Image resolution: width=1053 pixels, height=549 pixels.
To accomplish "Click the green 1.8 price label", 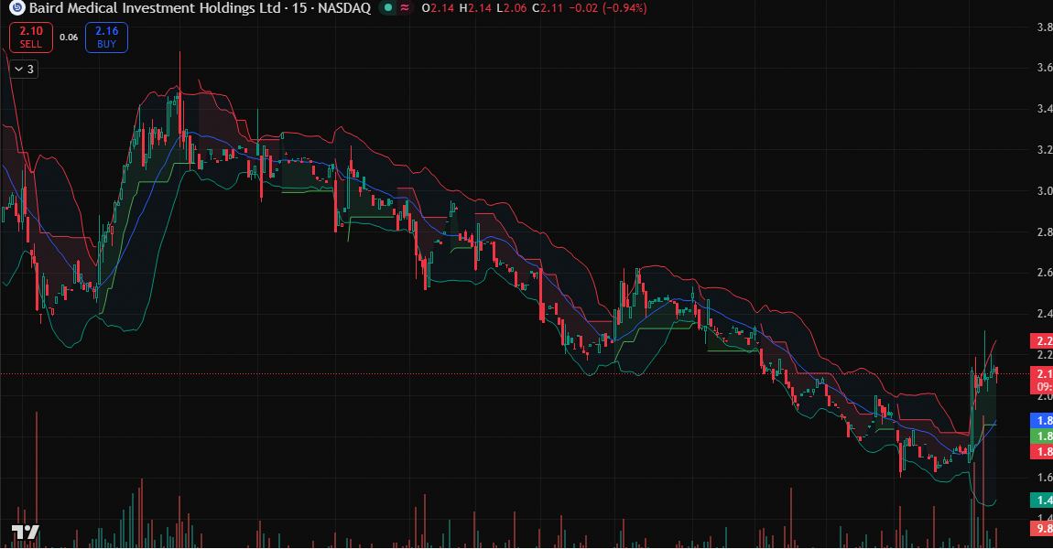I will pos(1042,436).
